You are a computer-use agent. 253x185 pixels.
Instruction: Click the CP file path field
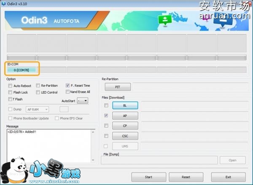pyautogui.click(x=195, y=126)
